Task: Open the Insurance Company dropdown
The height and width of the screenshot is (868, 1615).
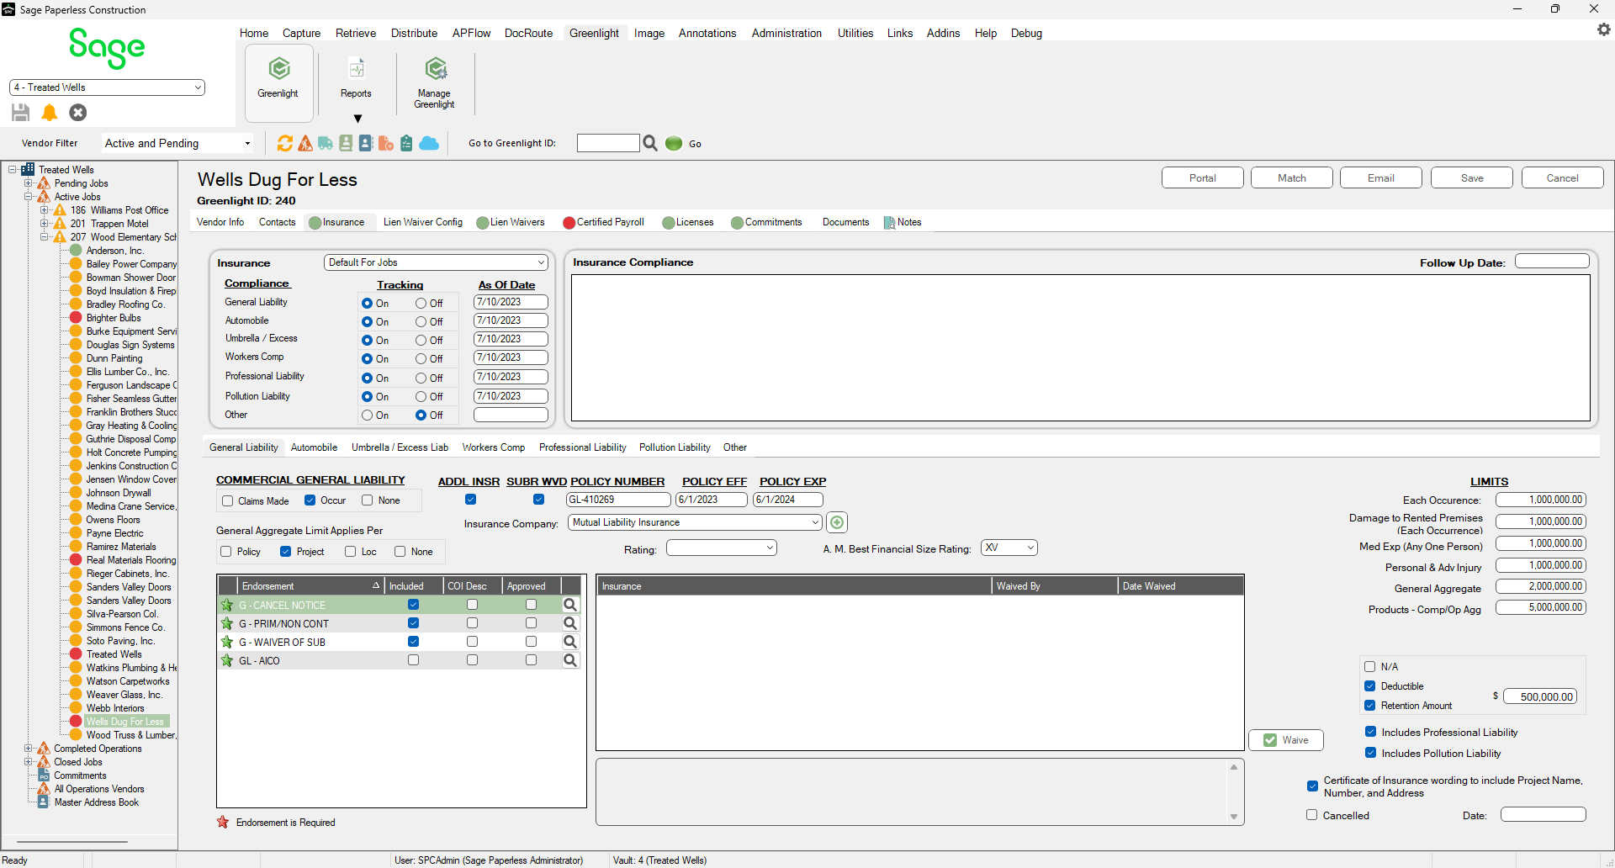Action: tap(695, 522)
